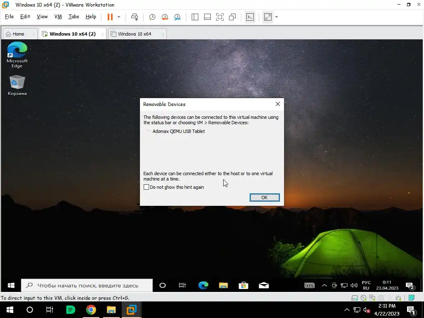Viewport: 424px width, 318px height.
Task: Check Do not show this hint again
Action: pos(146,187)
